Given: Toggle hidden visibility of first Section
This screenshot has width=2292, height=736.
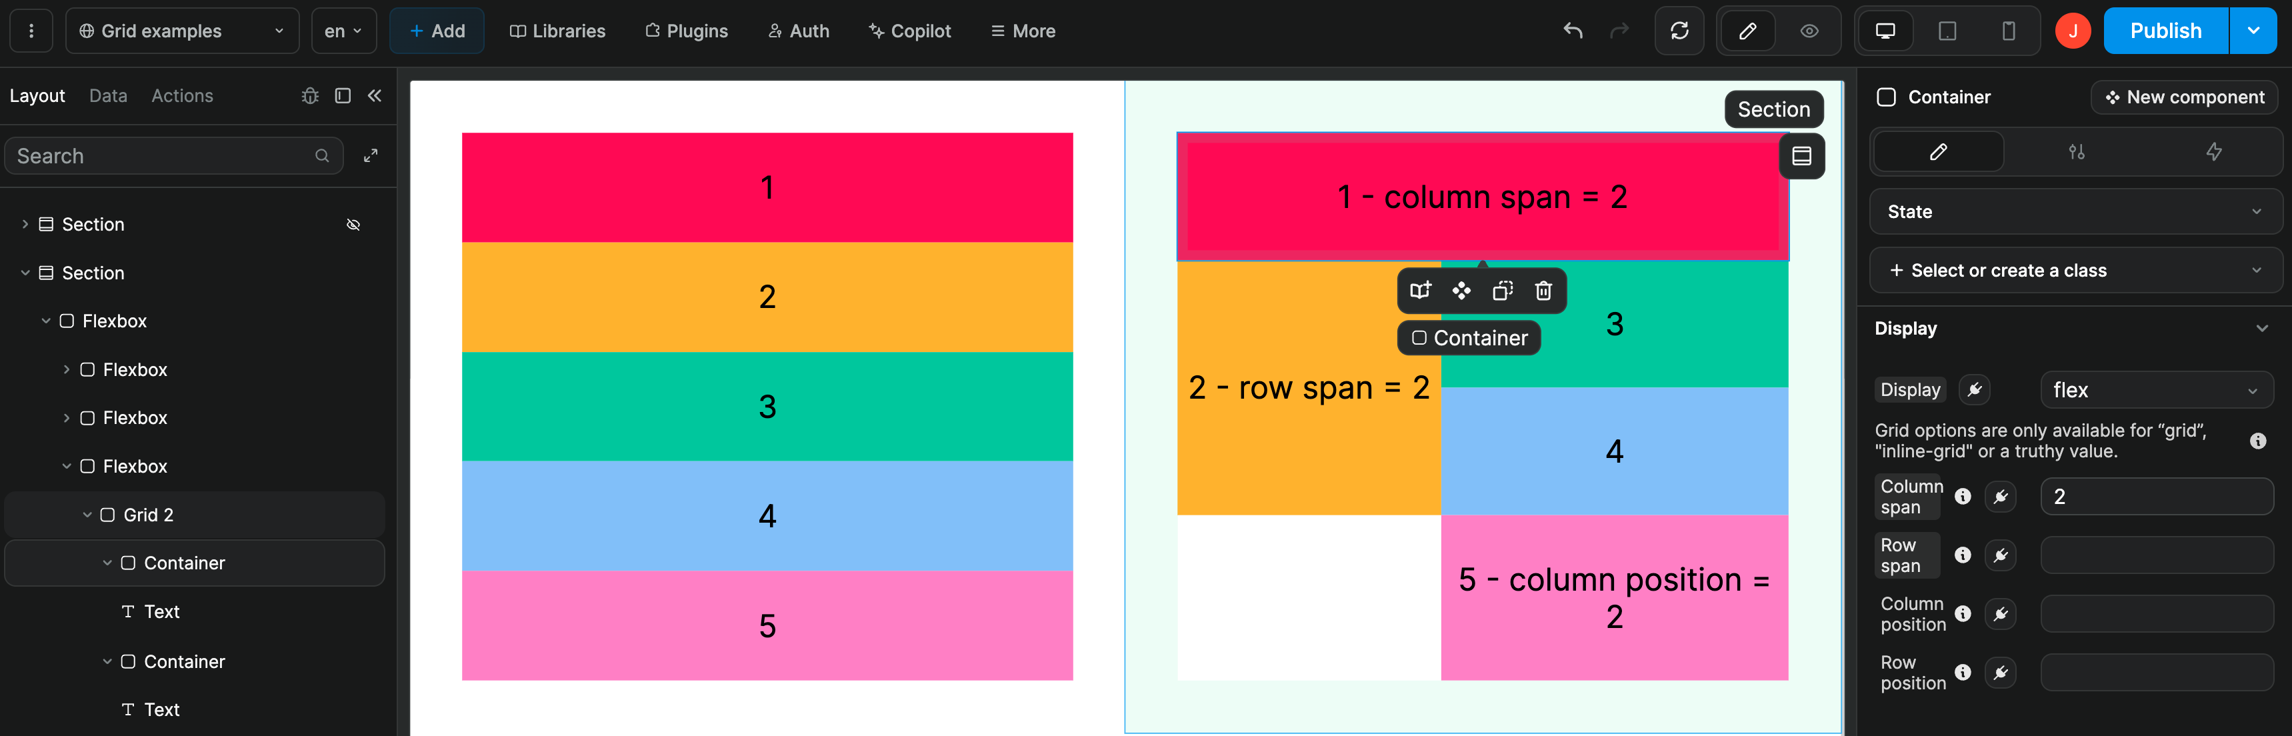Looking at the screenshot, I should coord(353,225).
